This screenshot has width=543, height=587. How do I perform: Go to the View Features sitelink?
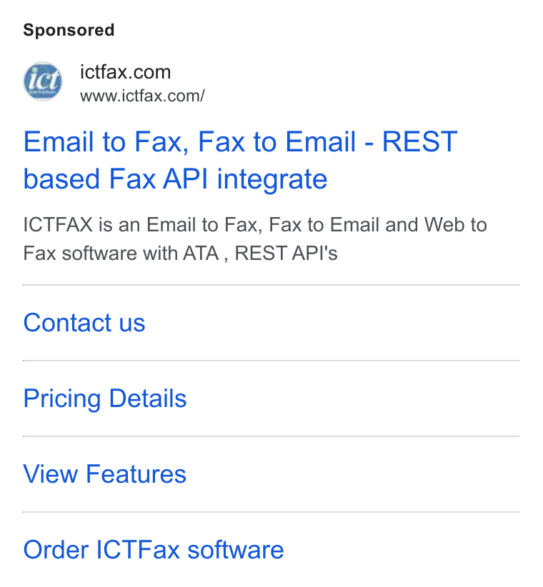tap(104, 474)
